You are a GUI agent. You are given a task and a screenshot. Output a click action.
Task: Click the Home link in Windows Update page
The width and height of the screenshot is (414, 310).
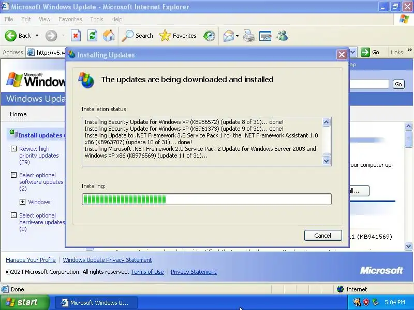18,114
